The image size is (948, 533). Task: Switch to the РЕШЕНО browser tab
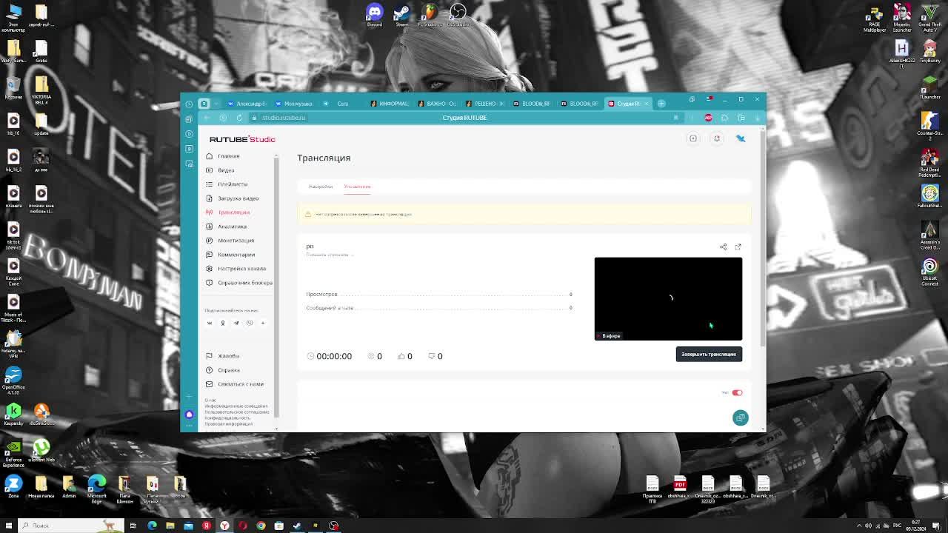click(x=484, y=104)
